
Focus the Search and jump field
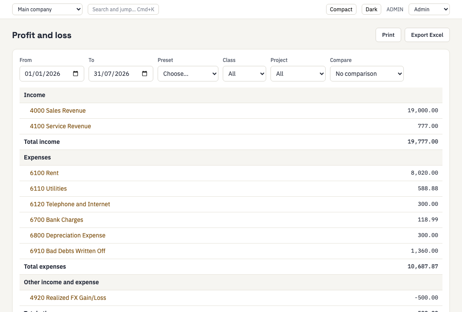123,10
